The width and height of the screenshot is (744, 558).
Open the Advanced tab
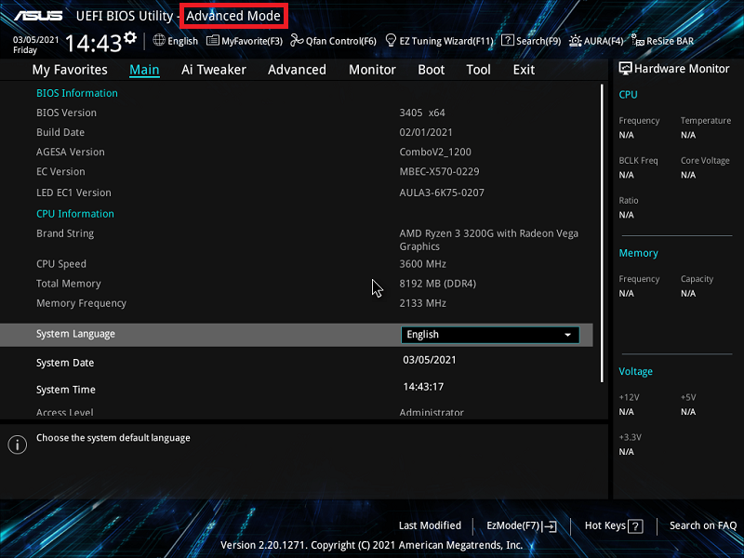(x=297, y=70)
